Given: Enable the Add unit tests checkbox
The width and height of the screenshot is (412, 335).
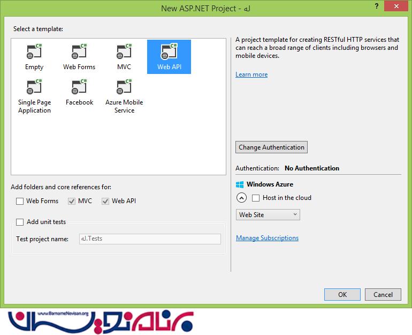Looking at the screenshot, I should (20, 222).
